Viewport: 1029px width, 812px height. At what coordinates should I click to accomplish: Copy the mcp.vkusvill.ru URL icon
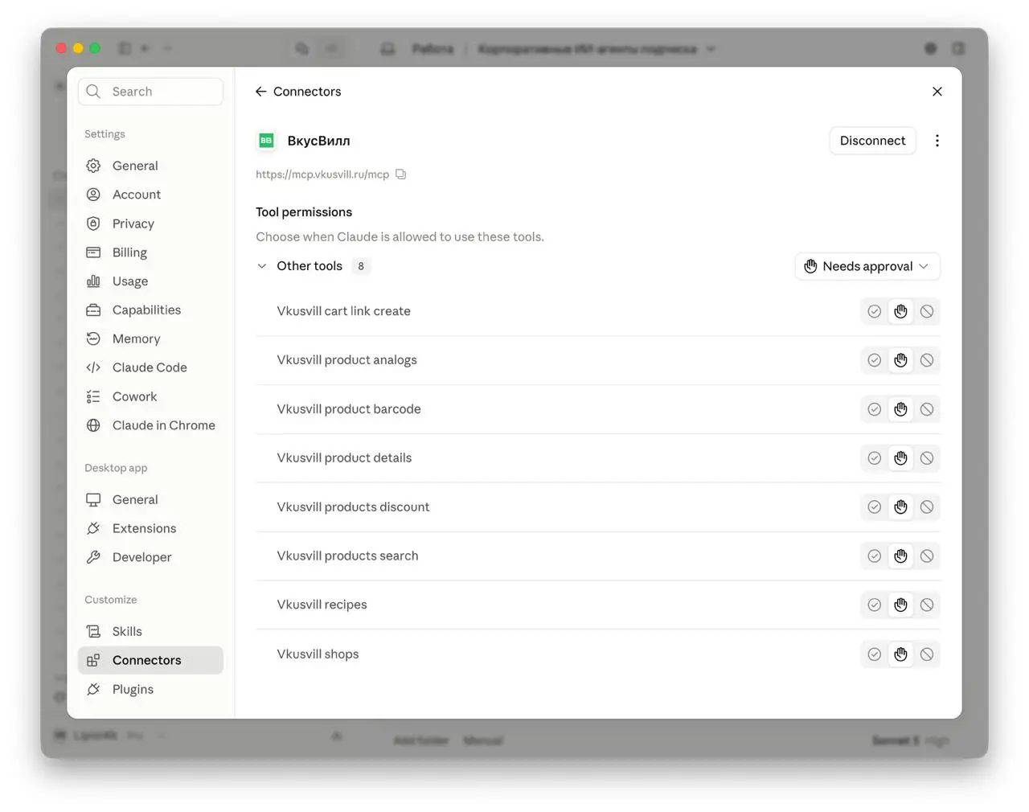pos(400,174)
